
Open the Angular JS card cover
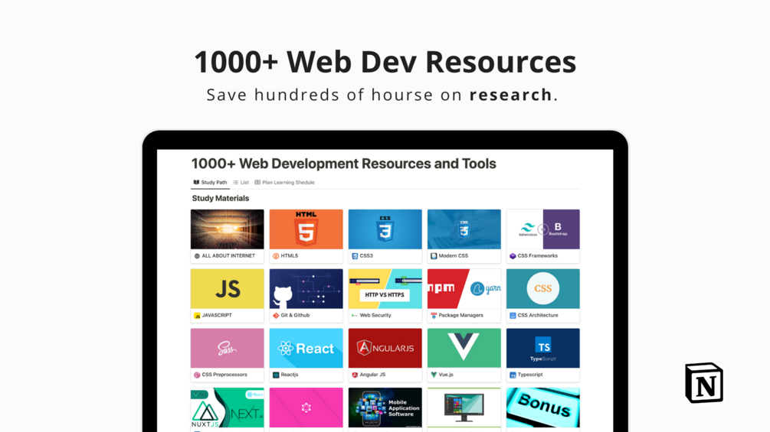coord(385,348)
